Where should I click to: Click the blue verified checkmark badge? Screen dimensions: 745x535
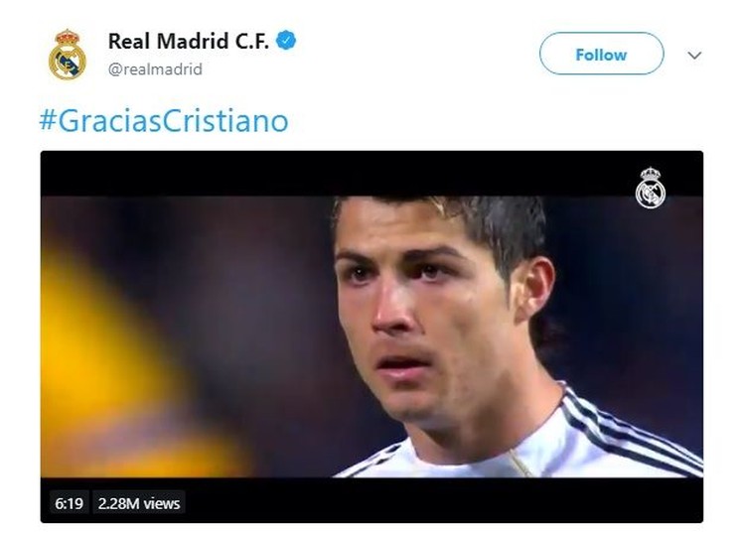(x=286, y=41)
